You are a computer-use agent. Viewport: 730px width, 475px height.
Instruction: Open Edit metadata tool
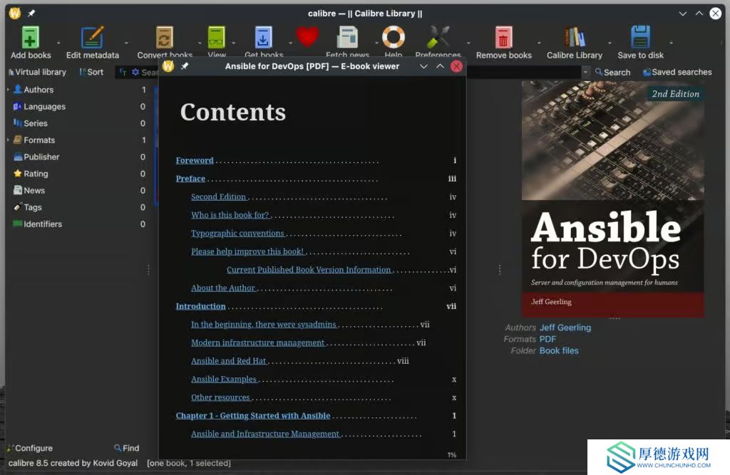pos(92,37)
